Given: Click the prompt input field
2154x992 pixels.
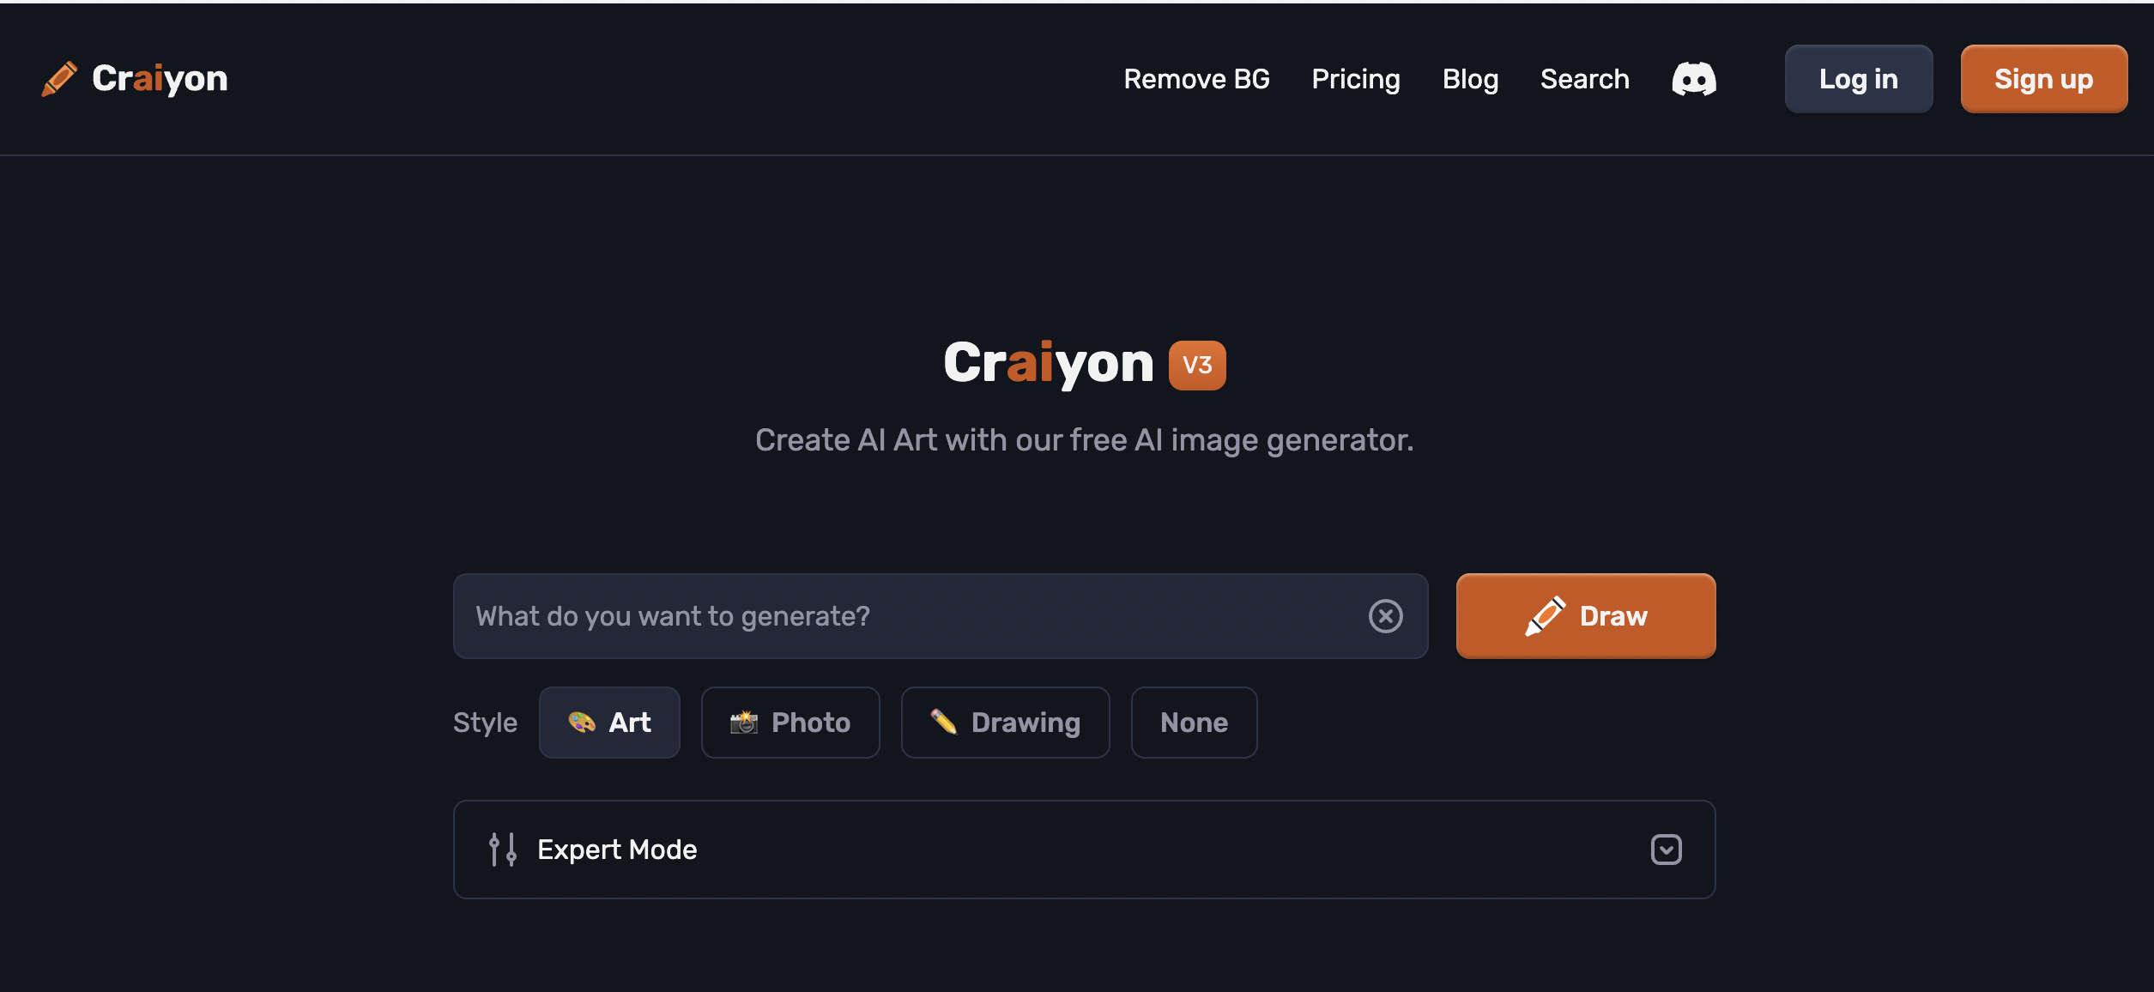Looking at the screenshot, I should click(858, 616).
